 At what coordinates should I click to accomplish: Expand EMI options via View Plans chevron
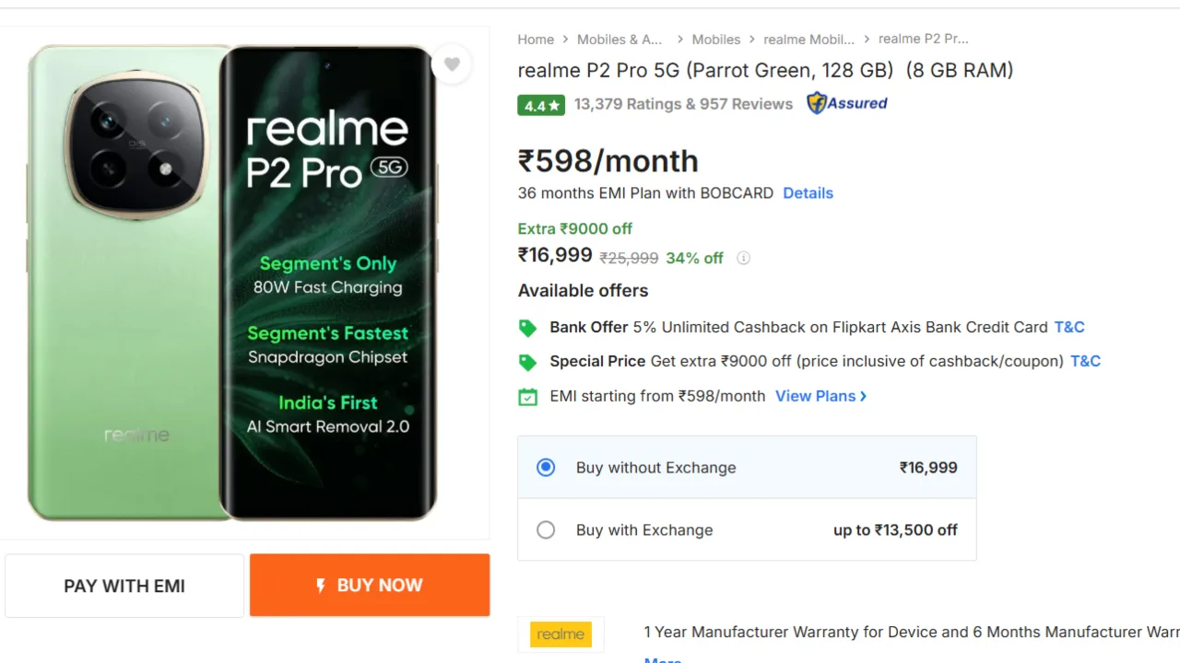tap(863, 396)
